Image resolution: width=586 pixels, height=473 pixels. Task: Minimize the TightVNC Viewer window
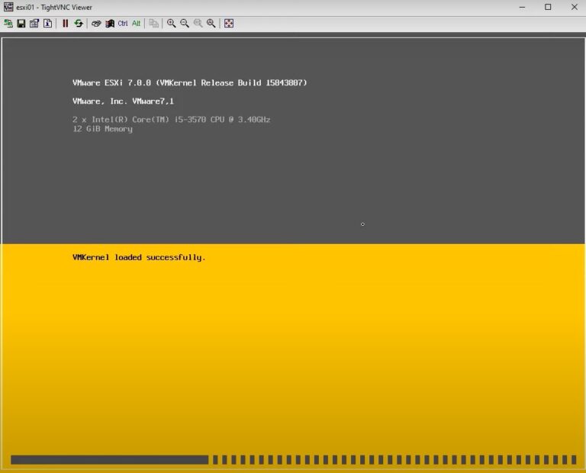click(x=522, y=7)
